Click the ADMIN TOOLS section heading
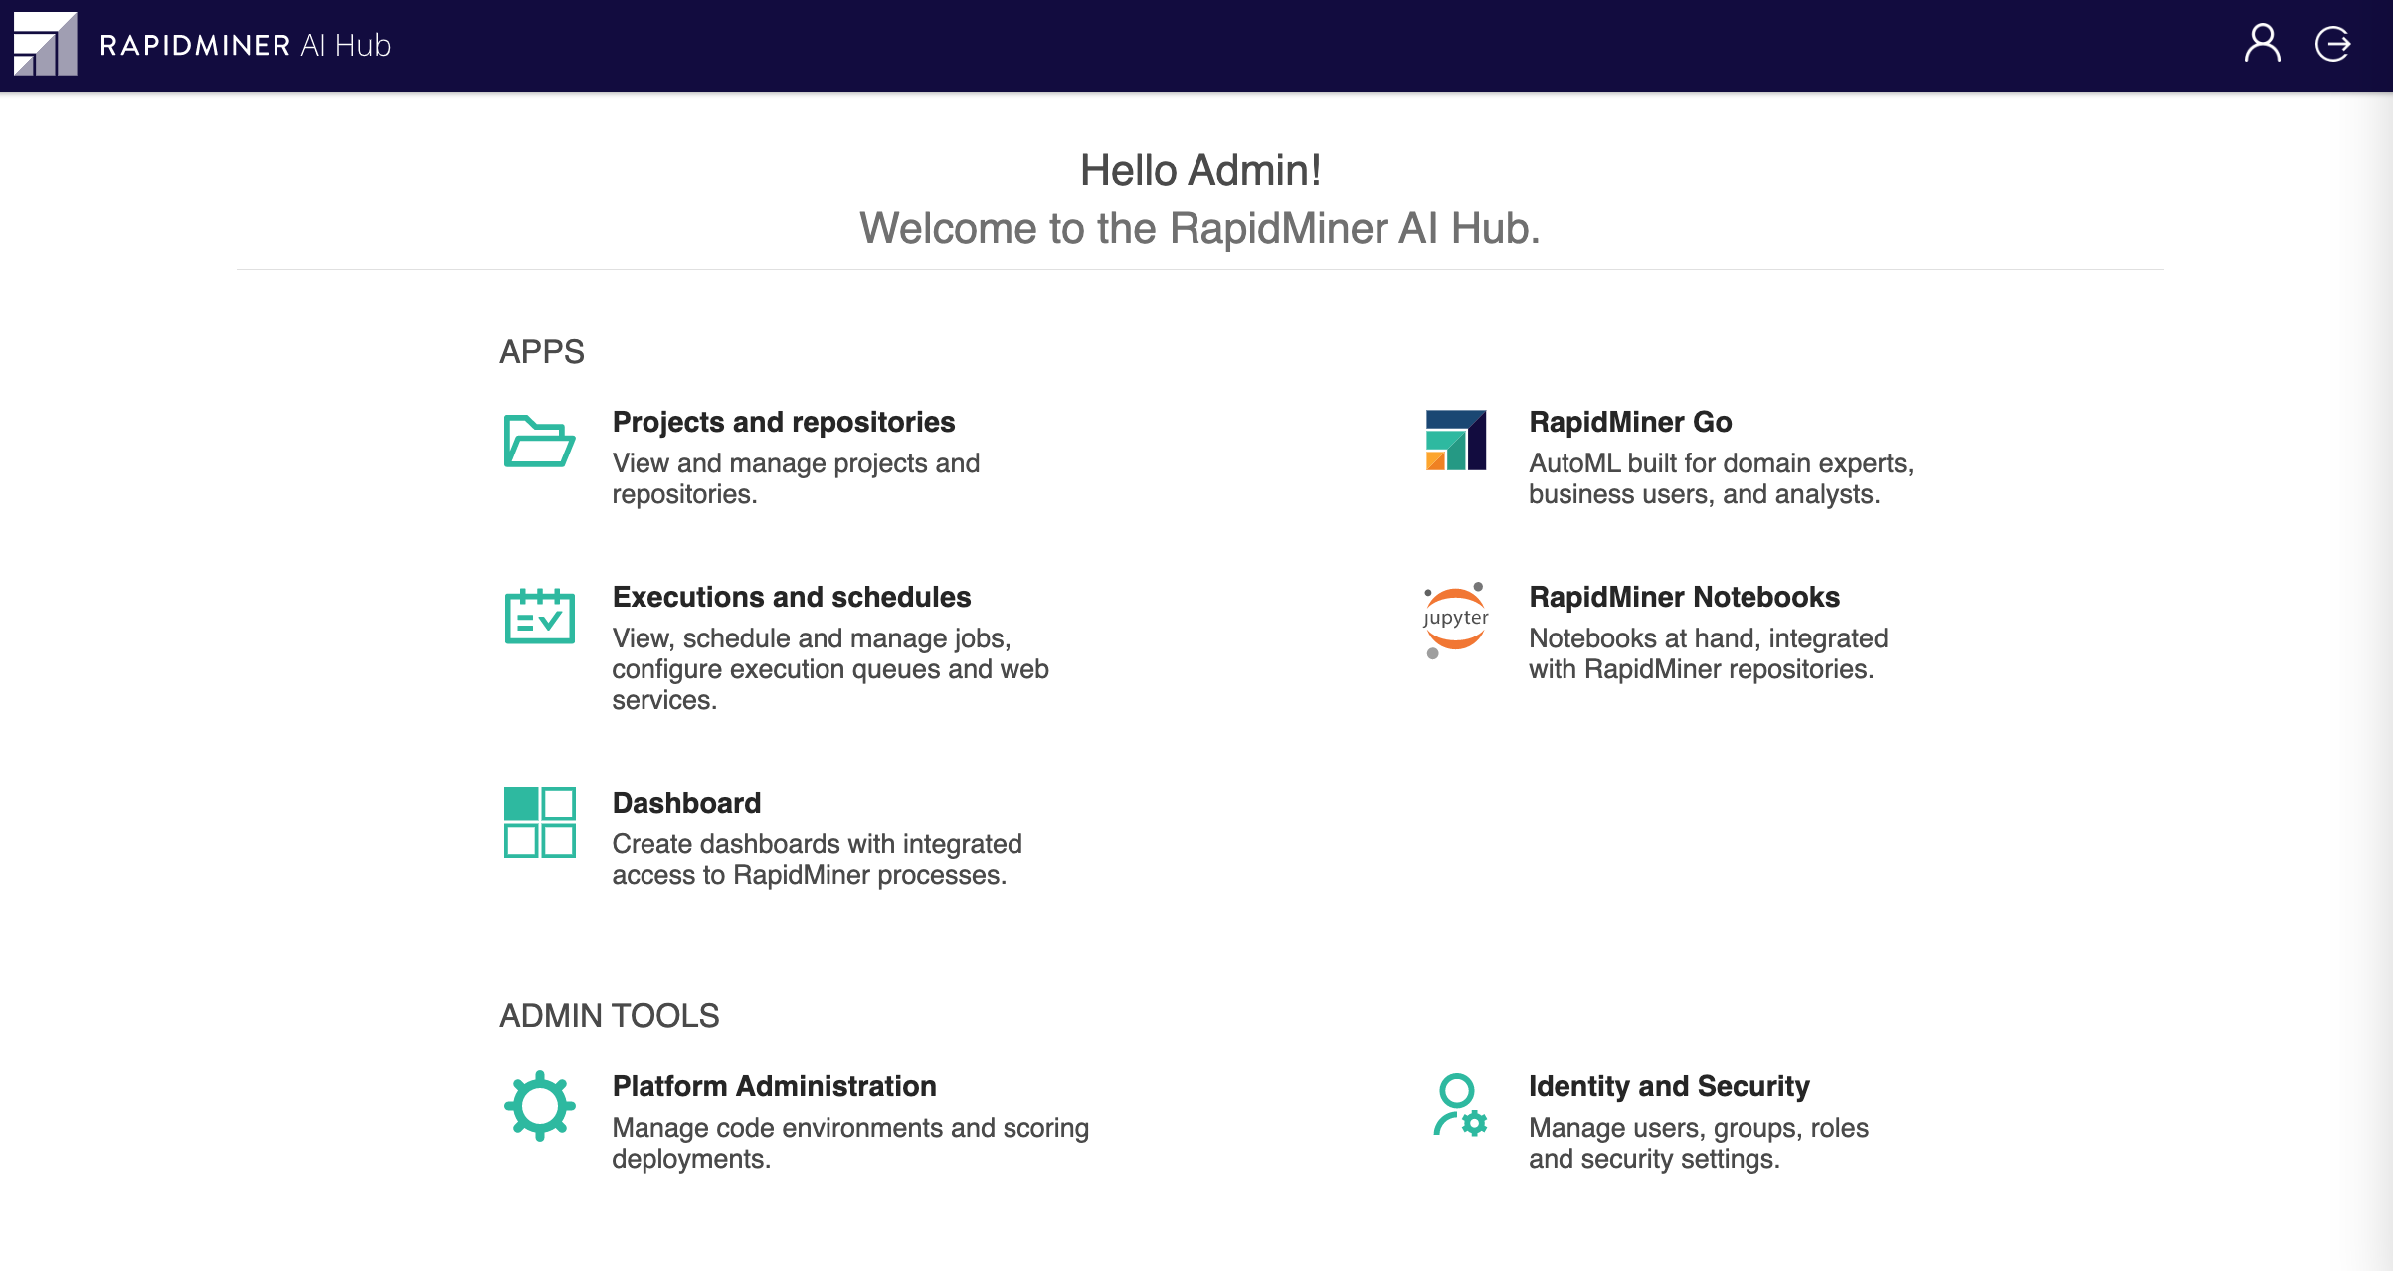 [610, 1015]
